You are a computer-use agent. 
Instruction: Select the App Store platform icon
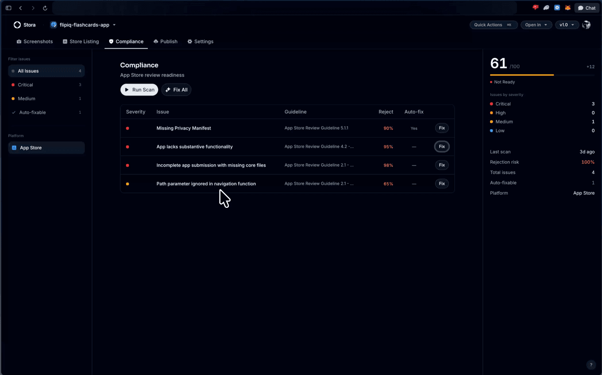(x=15, y=148)
